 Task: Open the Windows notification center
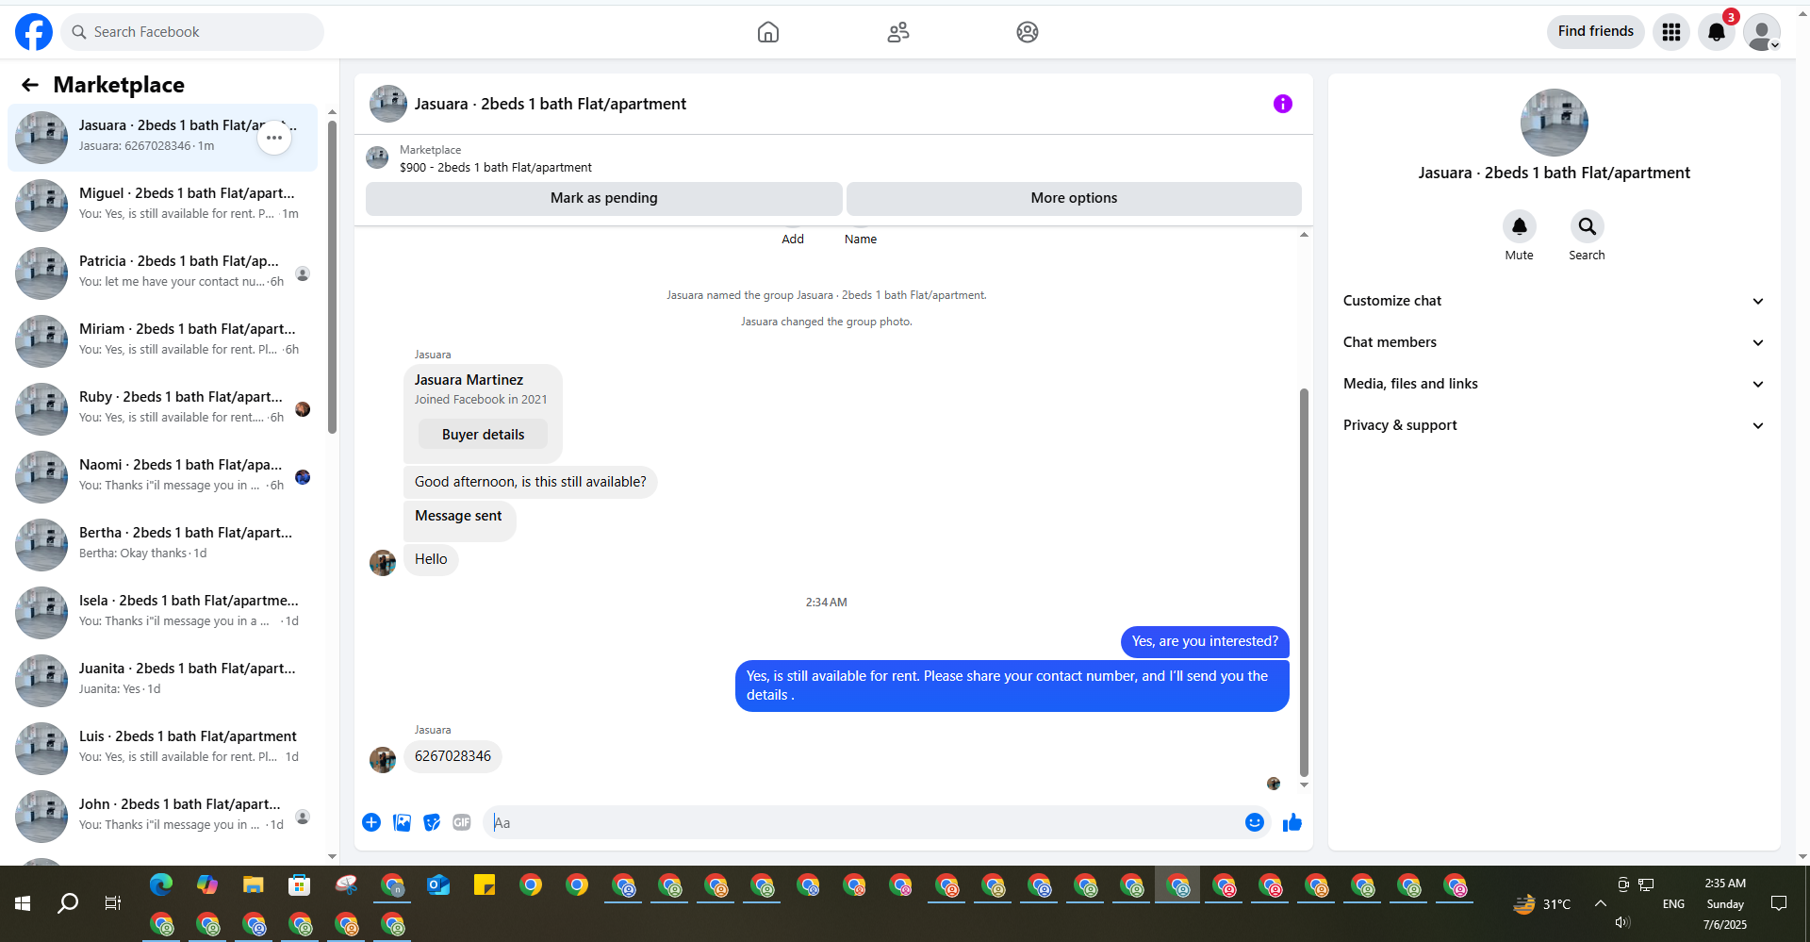point(1779,903)
